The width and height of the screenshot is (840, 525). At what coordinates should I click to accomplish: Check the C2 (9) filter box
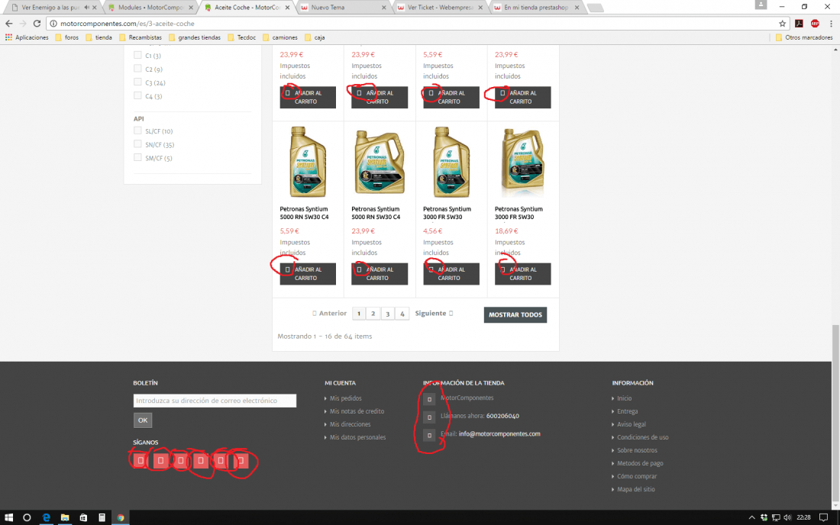[x=137, y=69]
